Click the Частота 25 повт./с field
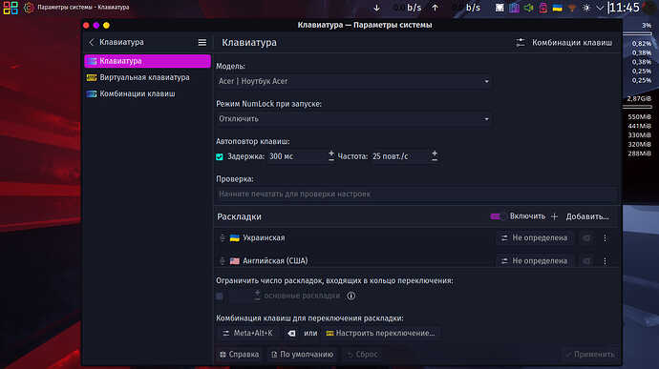659x369 pixels. coord(399,156)
